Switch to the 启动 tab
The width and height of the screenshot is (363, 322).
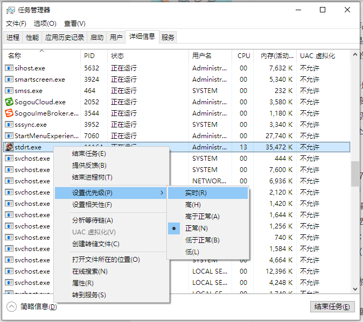click(x=97, y=37)
